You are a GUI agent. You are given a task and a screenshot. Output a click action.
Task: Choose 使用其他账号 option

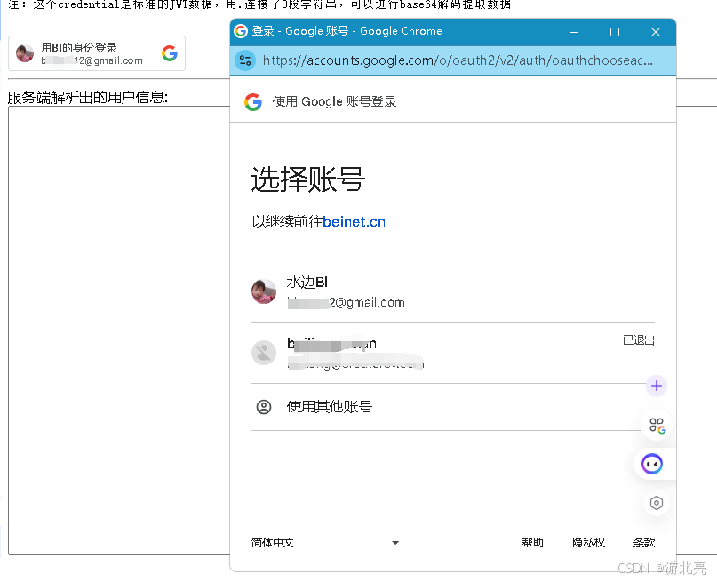point(453,407)
